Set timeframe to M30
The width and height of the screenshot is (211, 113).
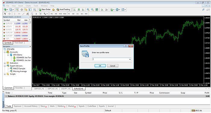pyautogui.click(x=65, y=14)
